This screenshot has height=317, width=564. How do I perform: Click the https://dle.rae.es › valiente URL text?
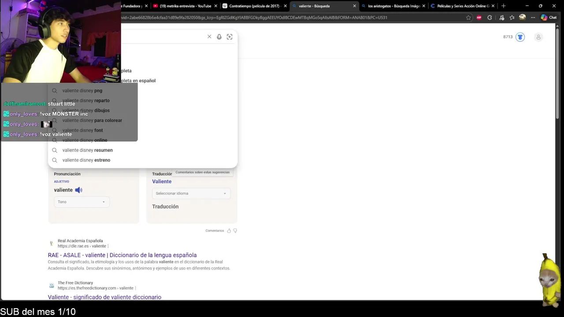click(x=82, y=246)
